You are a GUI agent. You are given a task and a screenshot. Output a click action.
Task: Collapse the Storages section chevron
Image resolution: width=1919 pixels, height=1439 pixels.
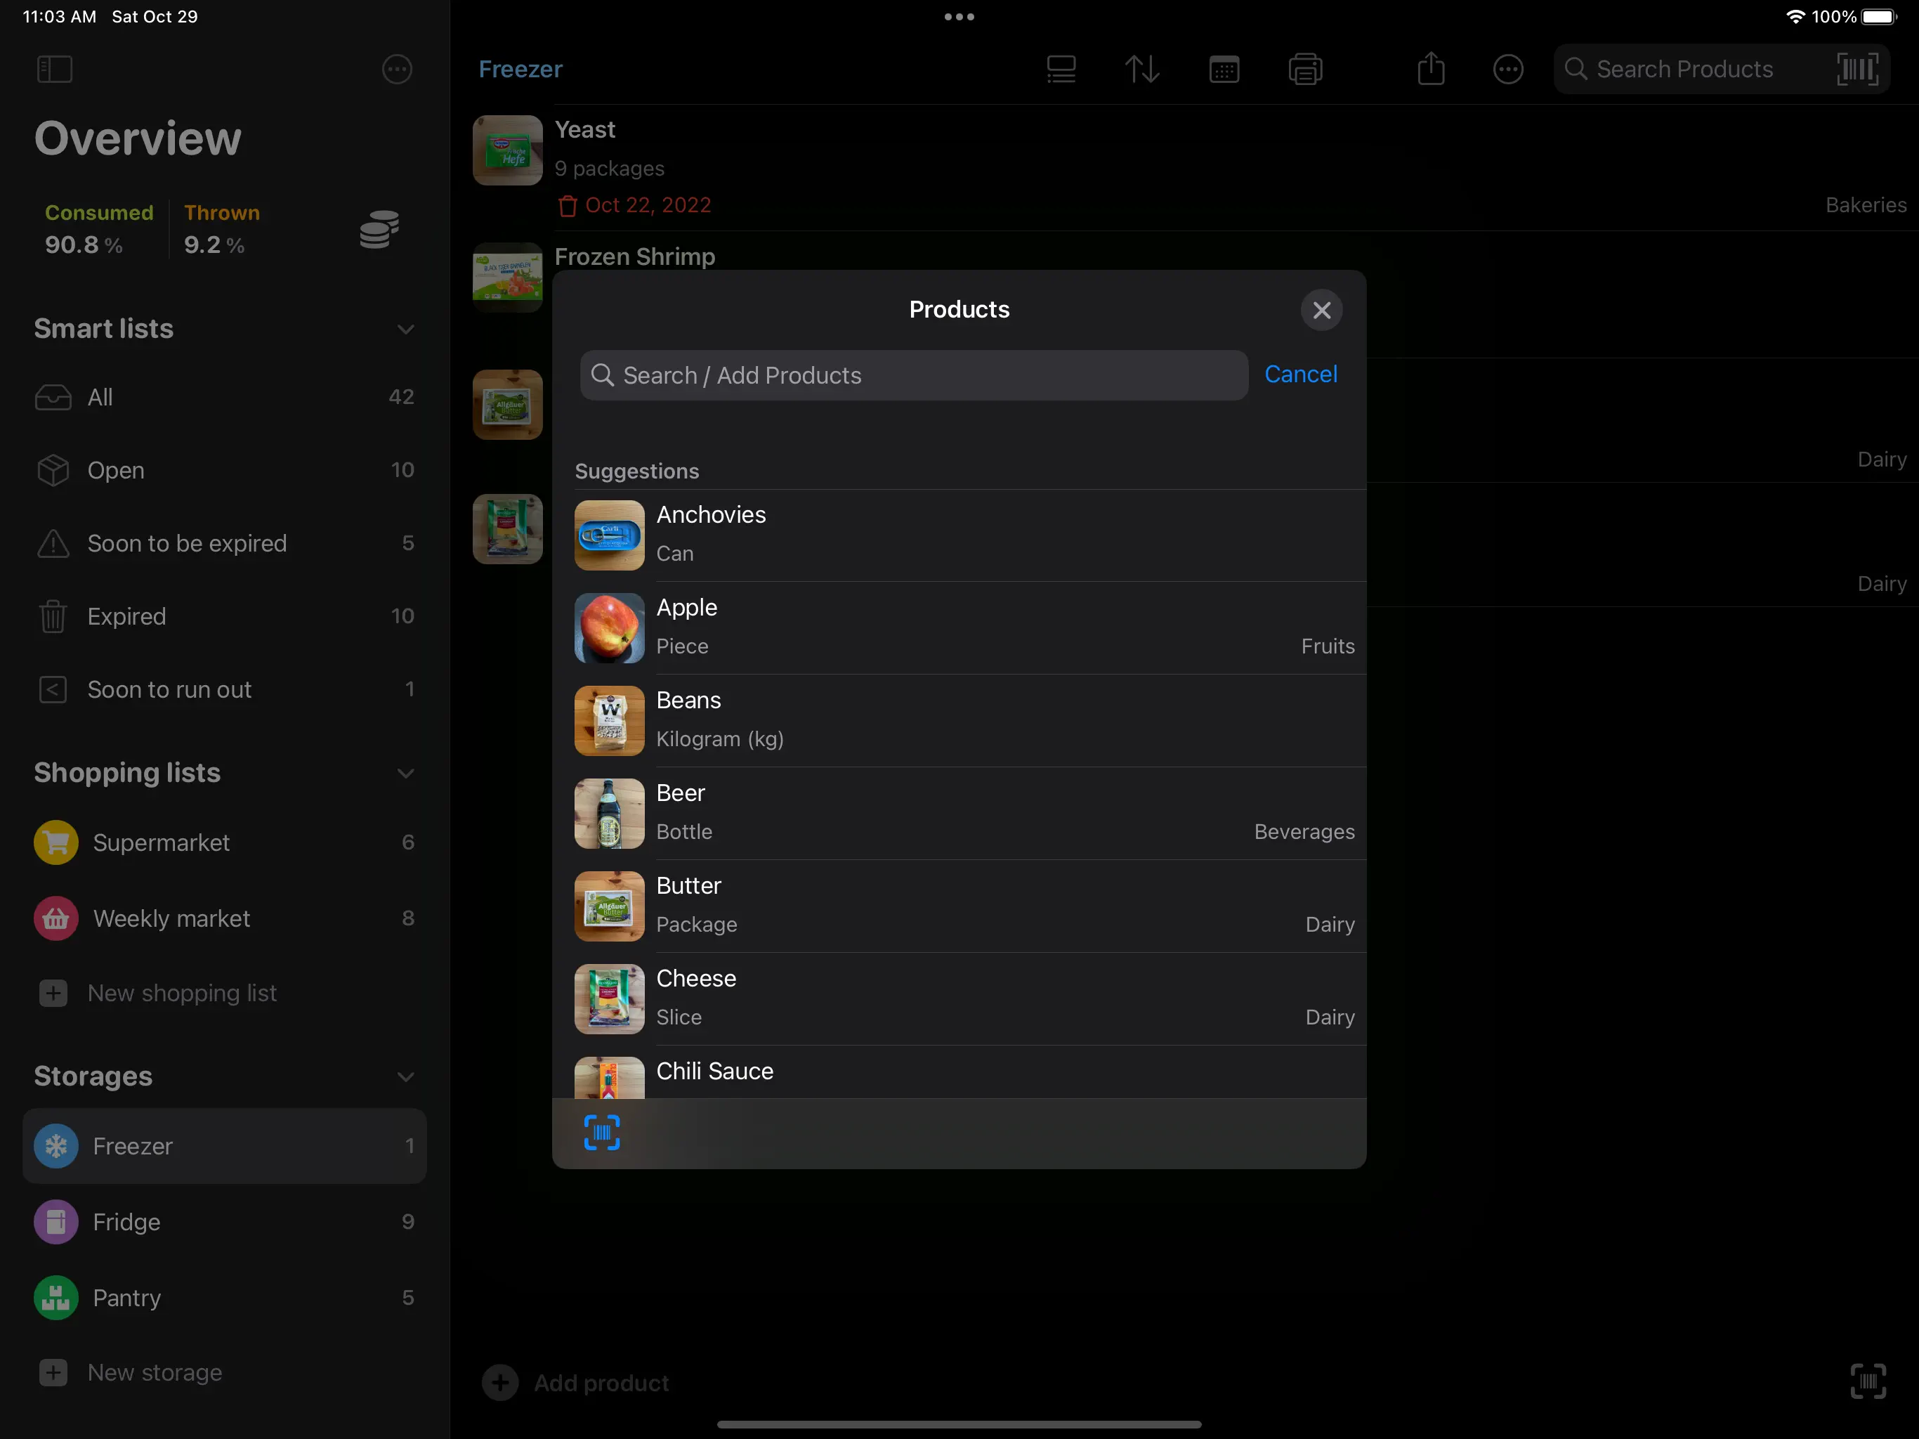pyautogui.click(x=405, y=1077)
